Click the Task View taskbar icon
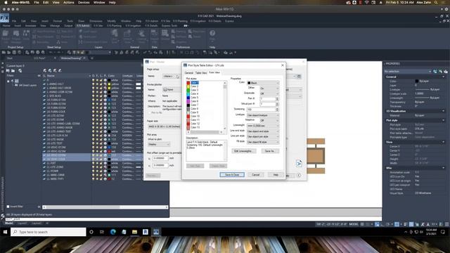 click(x=102, y=232)
